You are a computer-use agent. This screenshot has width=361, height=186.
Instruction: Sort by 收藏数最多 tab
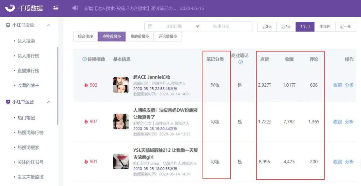pos(140,36)
